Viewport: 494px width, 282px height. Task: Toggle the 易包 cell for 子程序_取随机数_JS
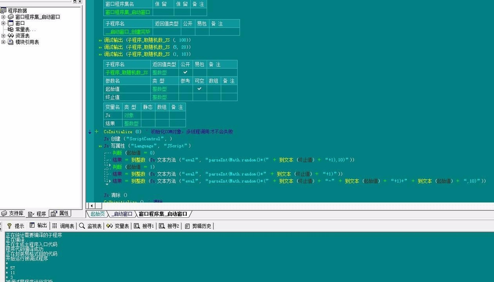point(200,72)
